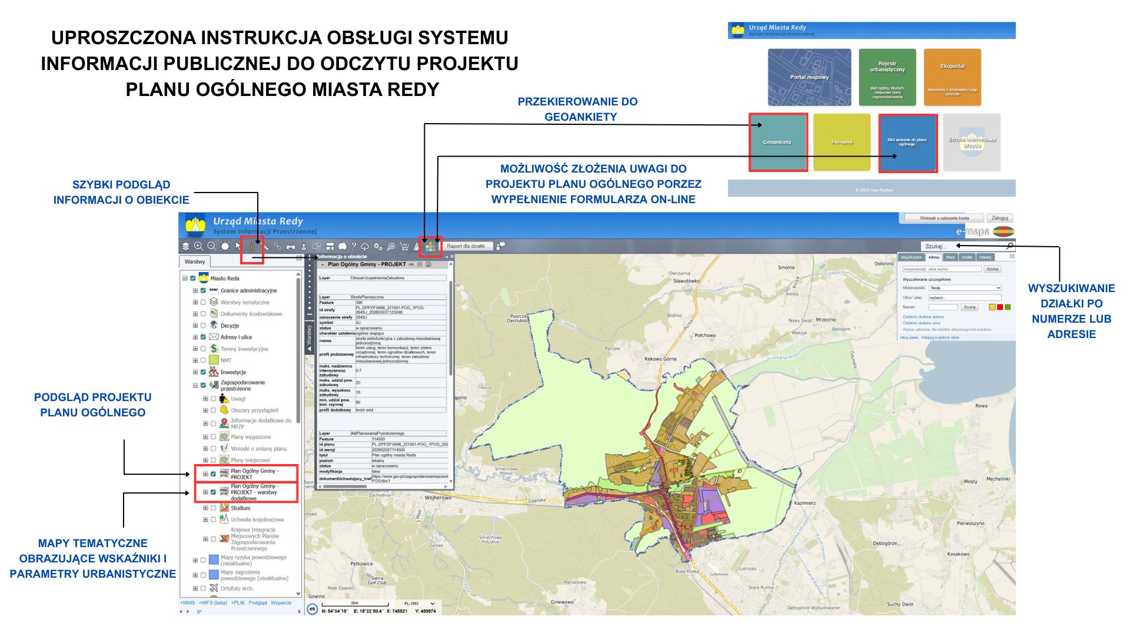The image size is (1130, 636).
Task: Select the Warstwy panel tab
Action: (x=195, y=261)
